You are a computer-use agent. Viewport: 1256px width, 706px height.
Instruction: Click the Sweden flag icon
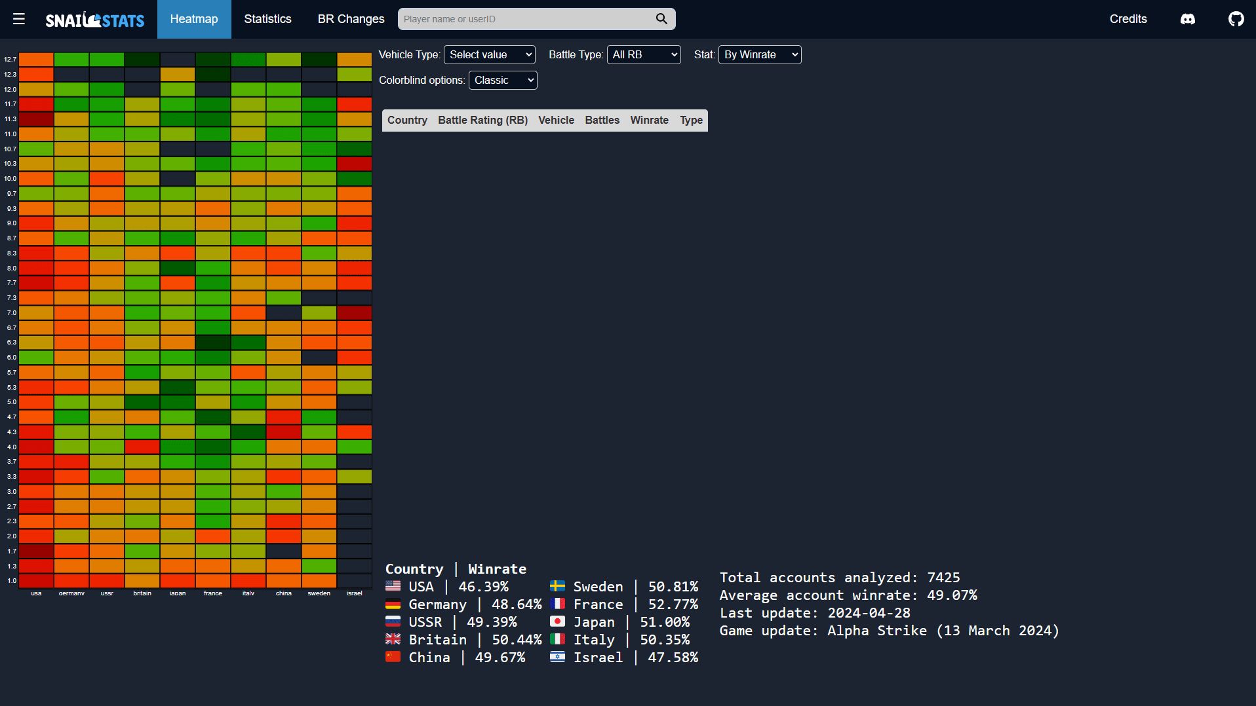click(557, 586)
